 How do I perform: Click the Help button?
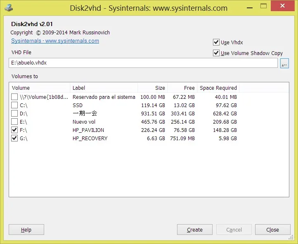[26, 230]
